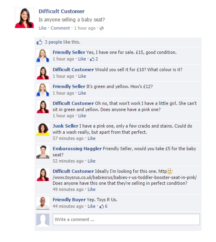The width and height of the screenshot is (216, 242).
Task: Click the thumbs-up icon beside '3 people like this'
Action: pyautogui.click(x=39, y=42)
